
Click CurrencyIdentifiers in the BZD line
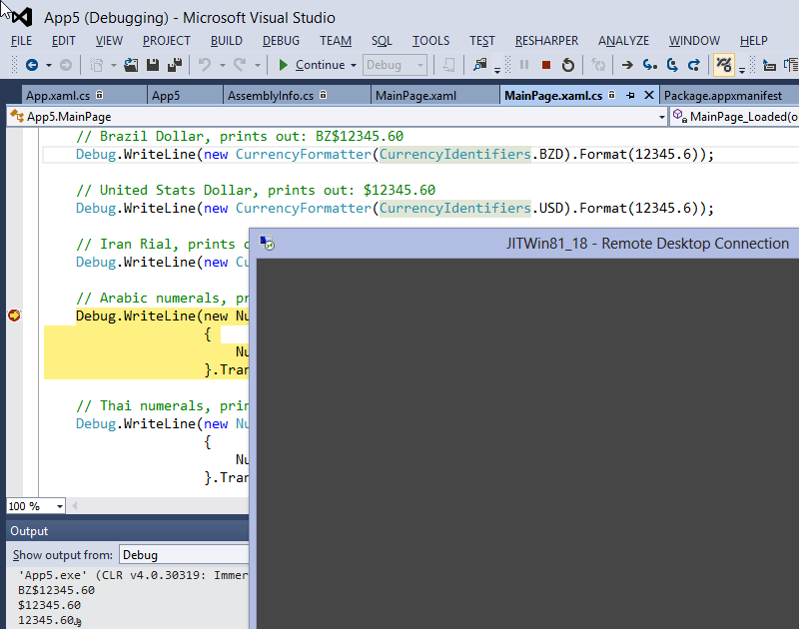tap(455, 155)
